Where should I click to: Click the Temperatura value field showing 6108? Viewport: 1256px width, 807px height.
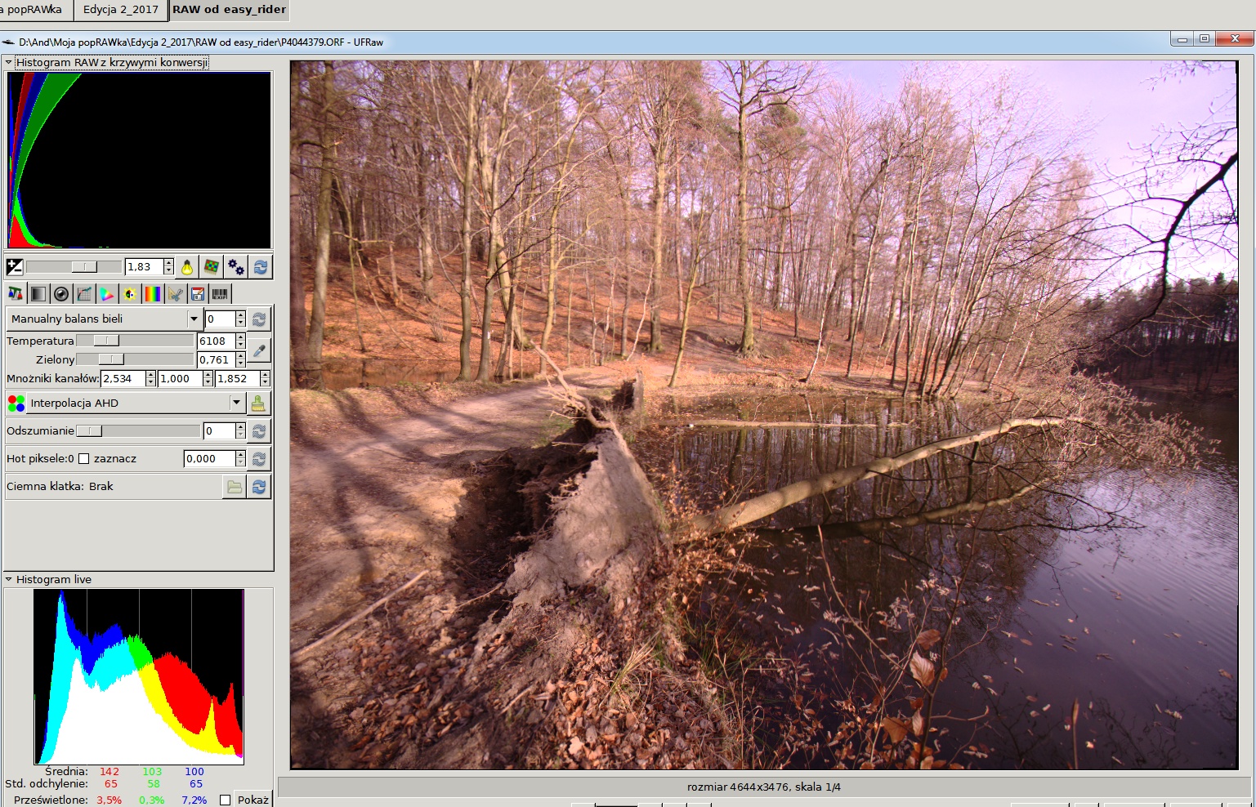(215, 341)
